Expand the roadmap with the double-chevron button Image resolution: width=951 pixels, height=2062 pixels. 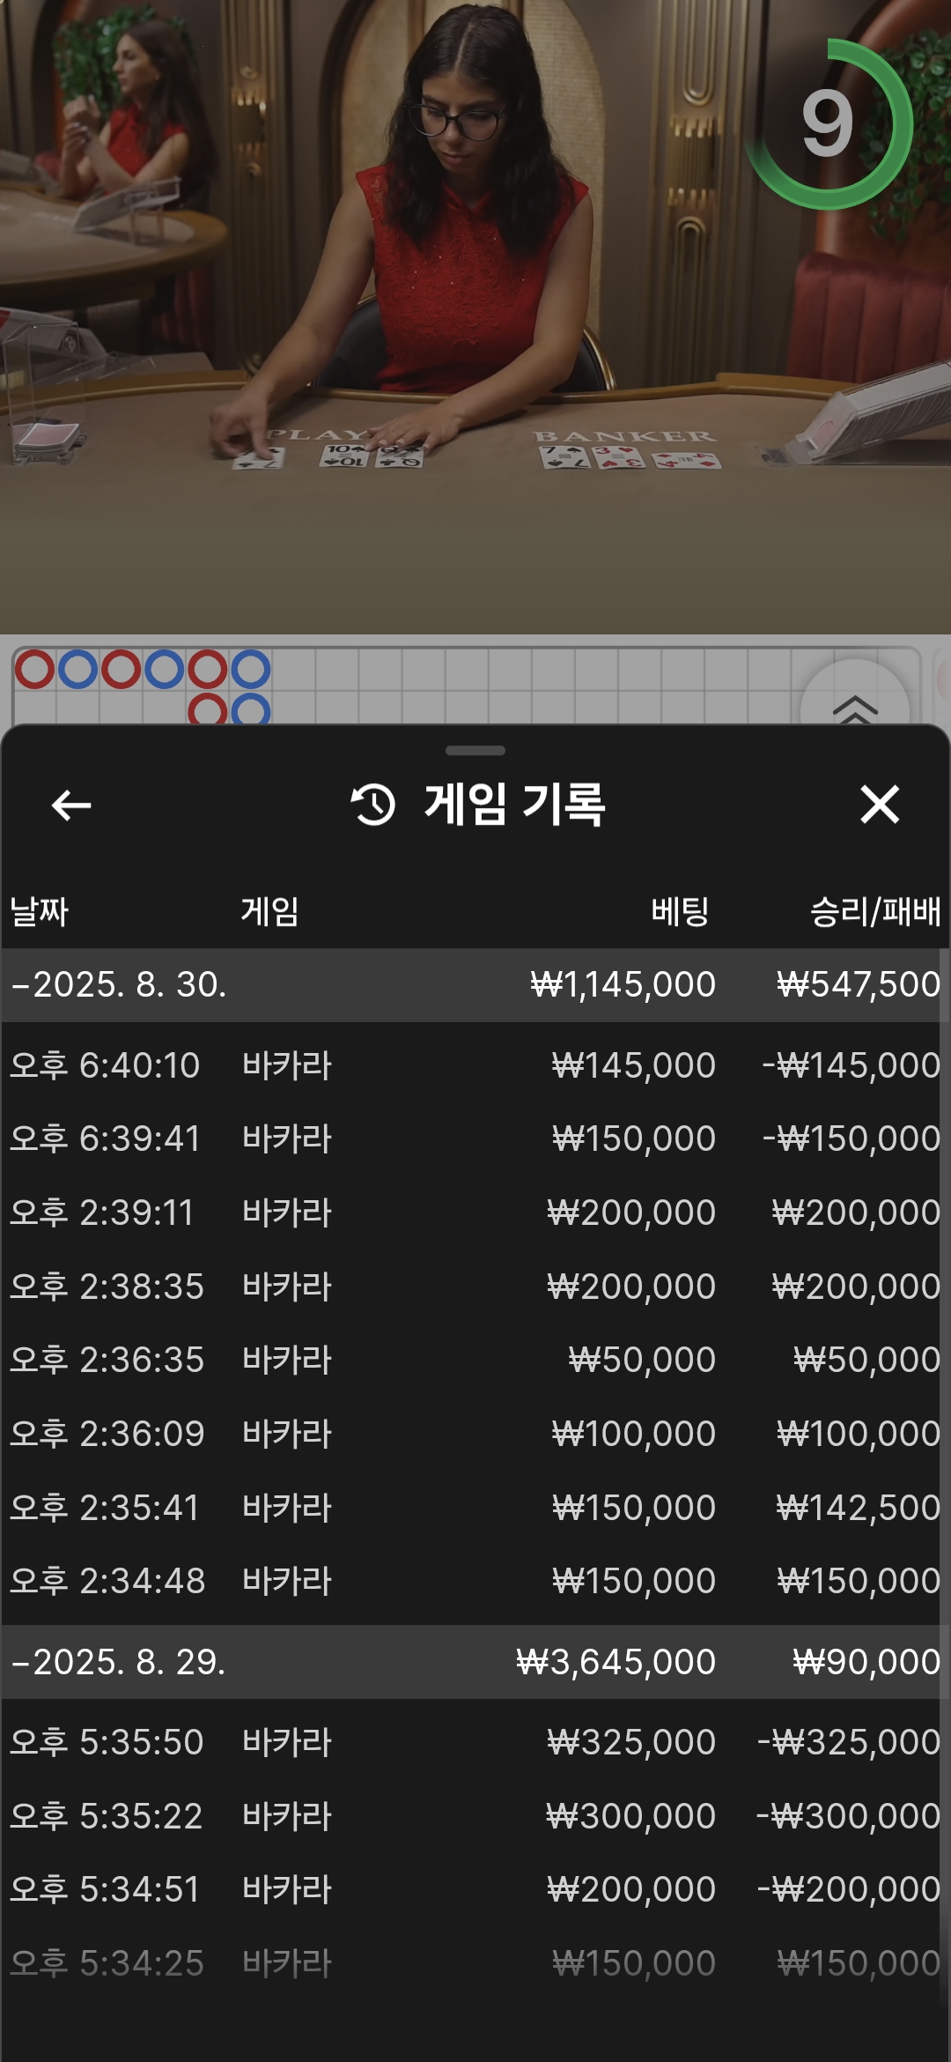[x=855, y=708]
